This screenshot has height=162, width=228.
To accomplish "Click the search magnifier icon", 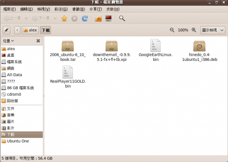I will (x=122, y=19).
